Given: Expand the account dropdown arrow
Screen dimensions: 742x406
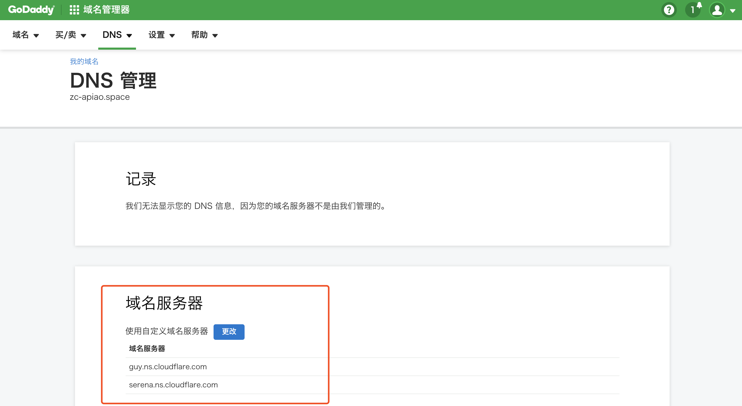Looking at the screenshot, I should (x=733, y=11).
